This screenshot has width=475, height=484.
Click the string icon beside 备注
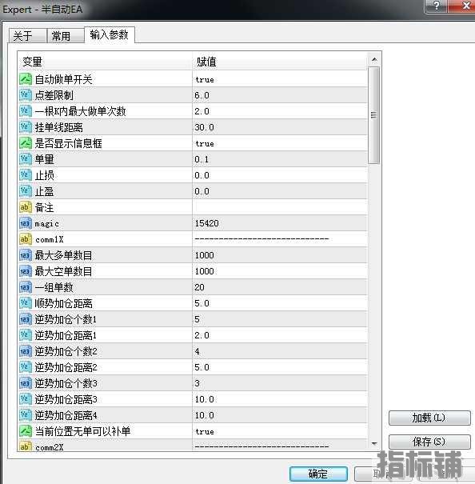pyautogui.click(x=26, y=207)
